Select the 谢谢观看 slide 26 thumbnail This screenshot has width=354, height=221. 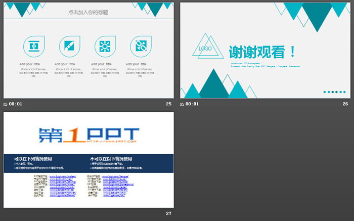[265, 51]
